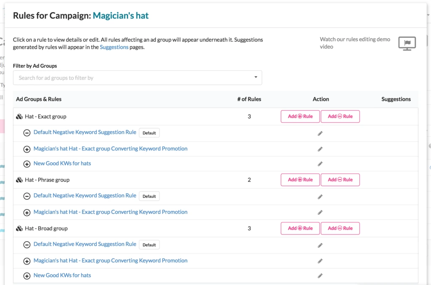This screenshot has height=285, width=431.
Task: Add positive rule to Hat - Broad group
Action: (x=300, y=228)
